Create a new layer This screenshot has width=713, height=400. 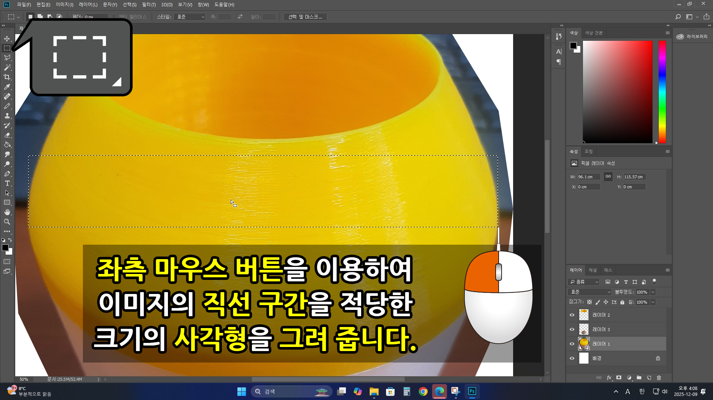649,378
